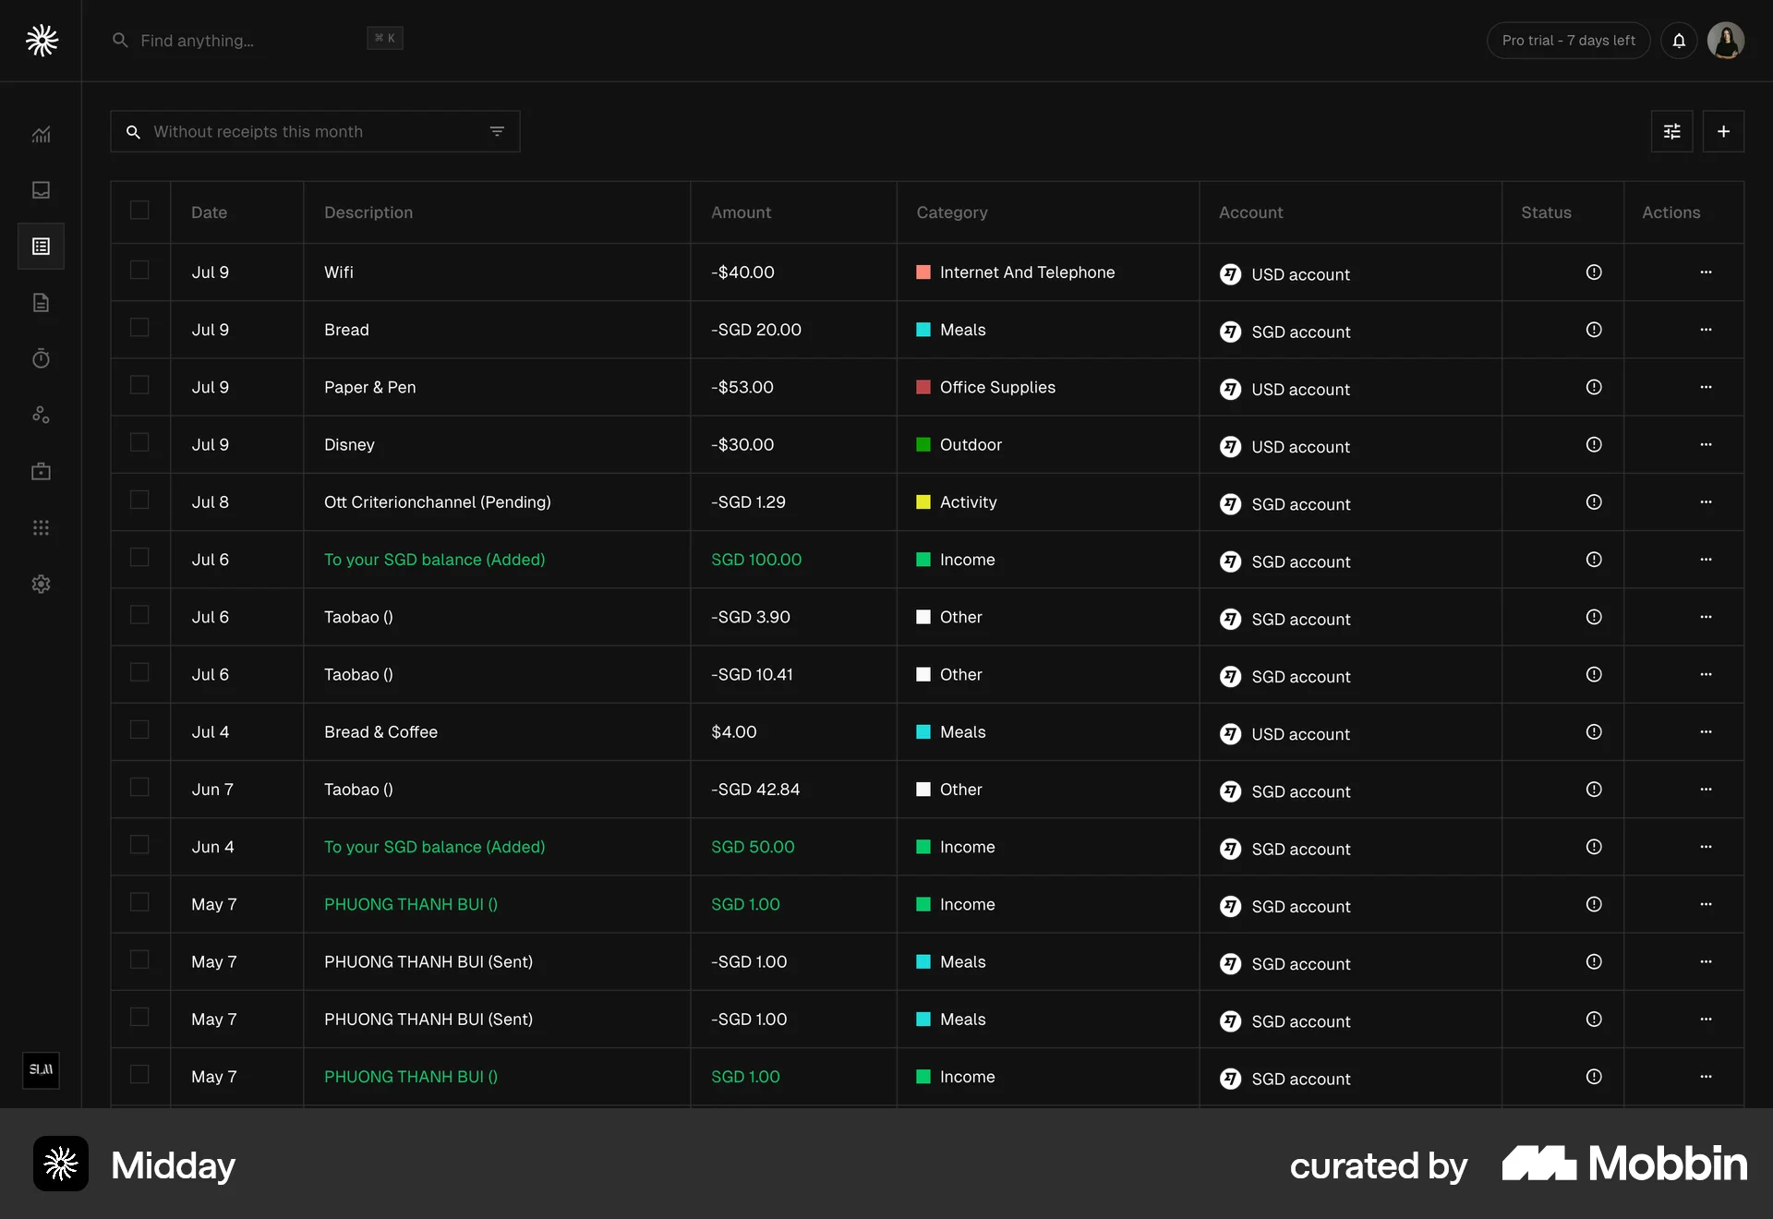1773x1219 pixels.
Task: Open the Inbox panel in the sidebar
Action: pos(41,190)
